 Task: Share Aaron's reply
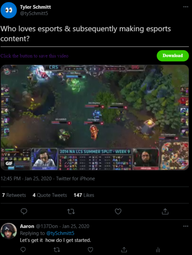[124, 249]
